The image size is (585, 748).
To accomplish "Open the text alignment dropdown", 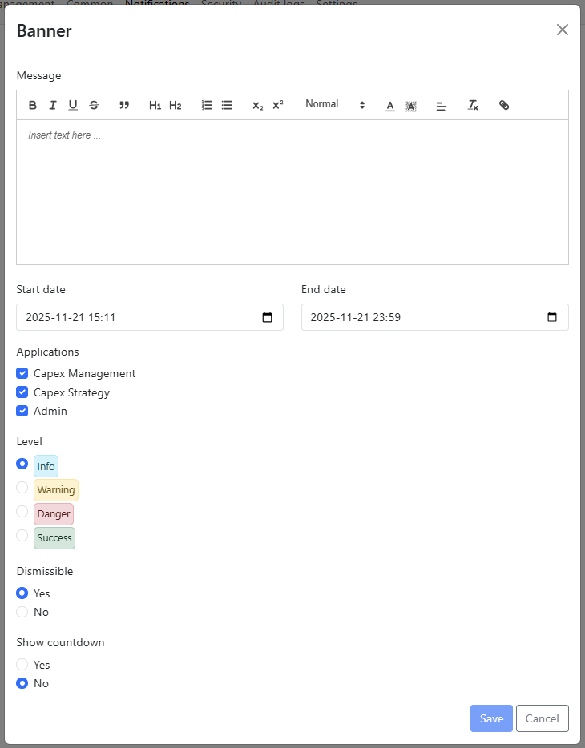I will tap(441, 105).
